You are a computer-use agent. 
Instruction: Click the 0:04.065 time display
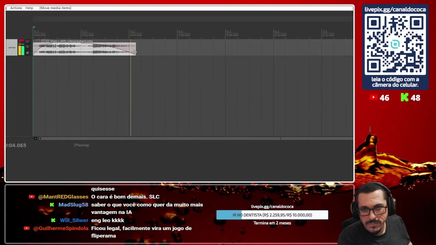(x=16, y=145)
